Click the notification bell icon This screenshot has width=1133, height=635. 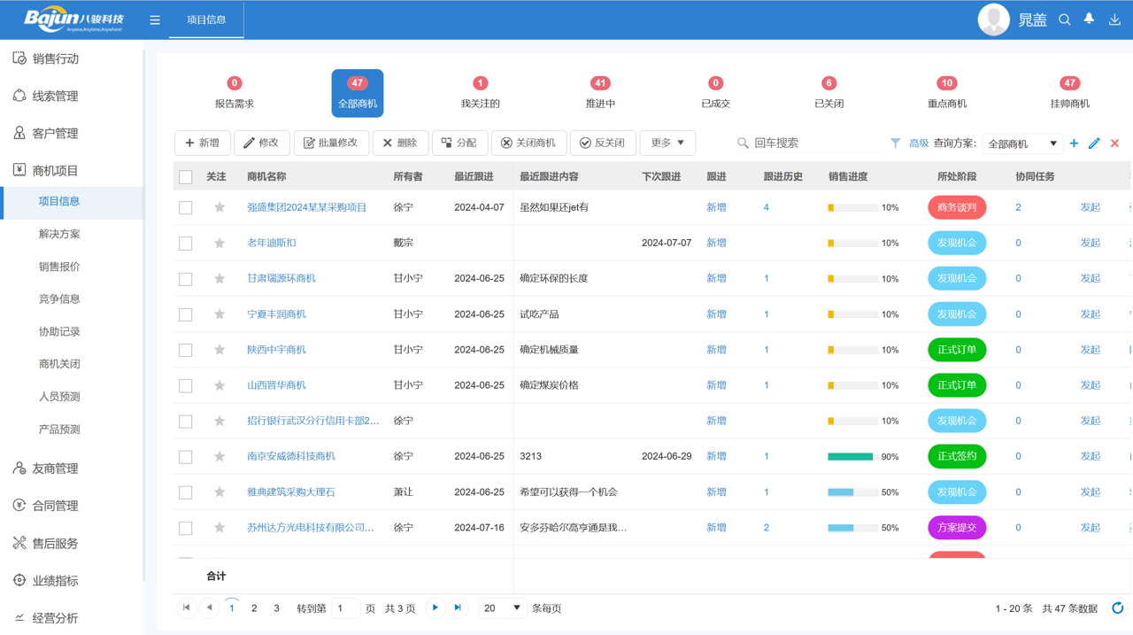1089,19
